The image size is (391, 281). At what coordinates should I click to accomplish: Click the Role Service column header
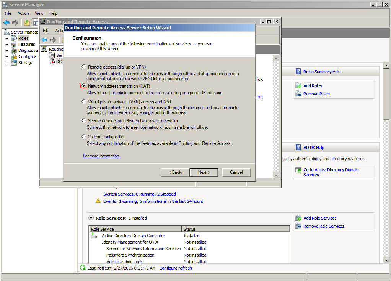135,229
